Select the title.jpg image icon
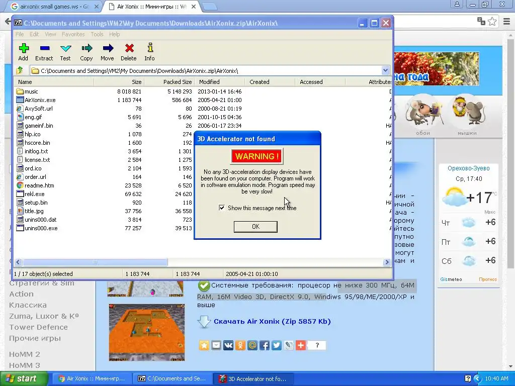 pos(20,211)
